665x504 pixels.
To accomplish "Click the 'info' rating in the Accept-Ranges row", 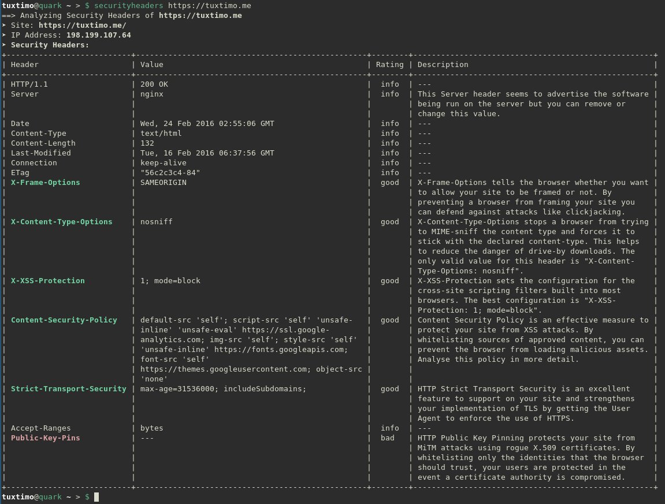I will pyautogui.click(x=390, y=428).
